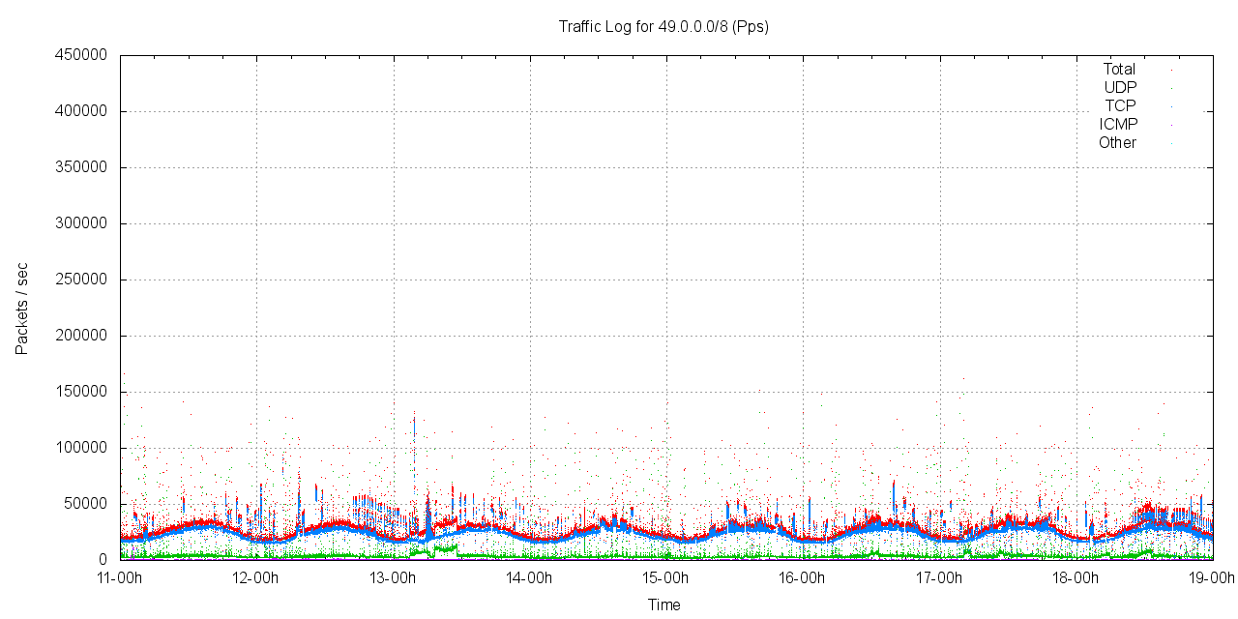Viewport: 1238px width, 619px height.
Task: Click the 'Packets / sec' y-axis label
Action: tap(21, 308)
